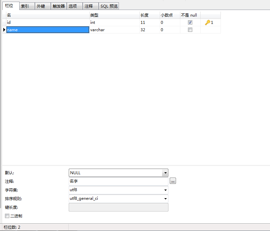Open the 默认 dropdown arrow
This screenshot has height=231, width=270.
pos(165,173)
